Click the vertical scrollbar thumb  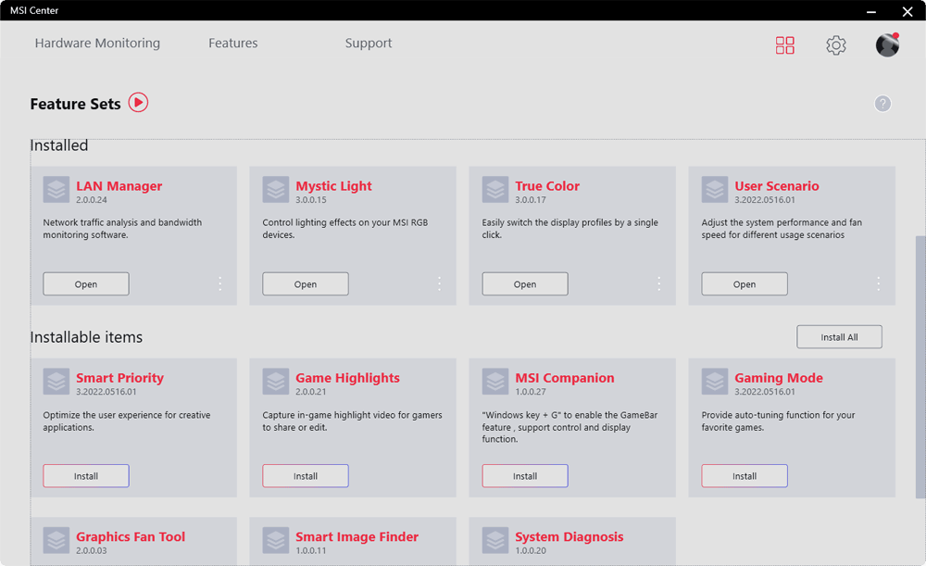tap(920, 366)
